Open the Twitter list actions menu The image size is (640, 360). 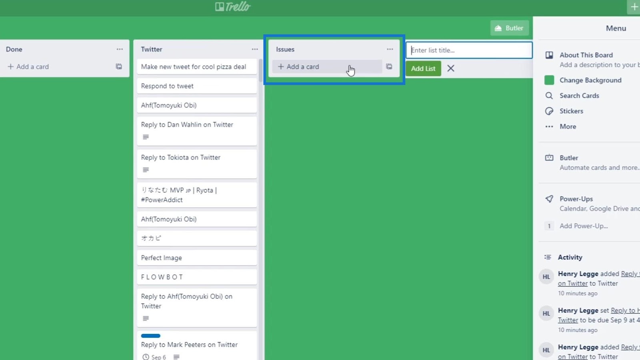255,49
